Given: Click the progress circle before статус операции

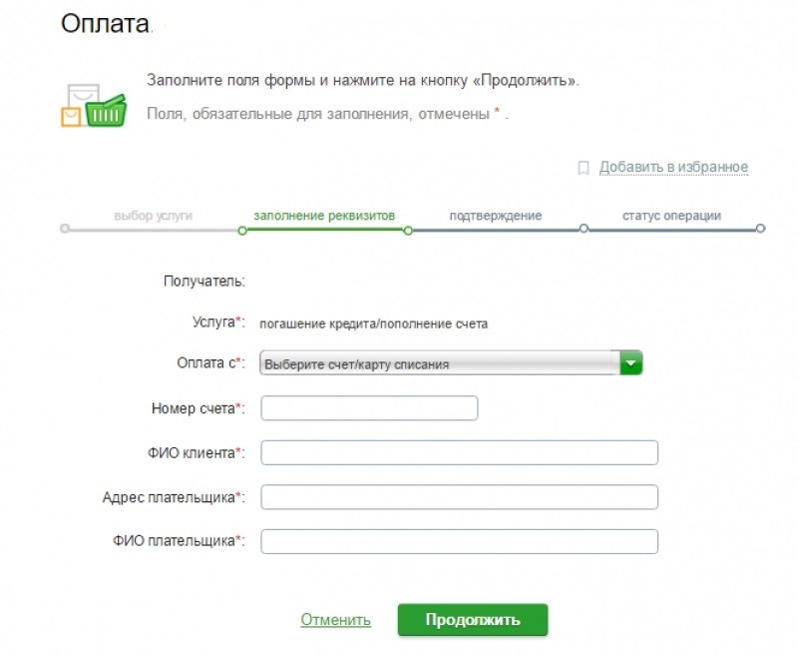Looking at the screenshot, I should 584,229.
